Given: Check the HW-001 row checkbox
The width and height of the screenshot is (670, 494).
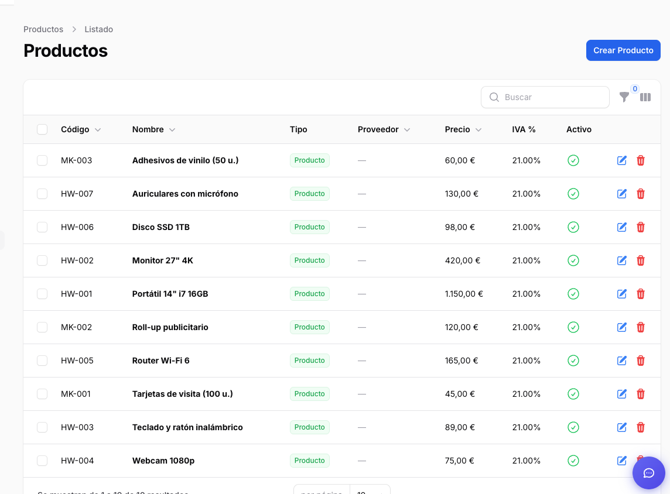Looking at the screenshot, I should (x=42, y=294).
